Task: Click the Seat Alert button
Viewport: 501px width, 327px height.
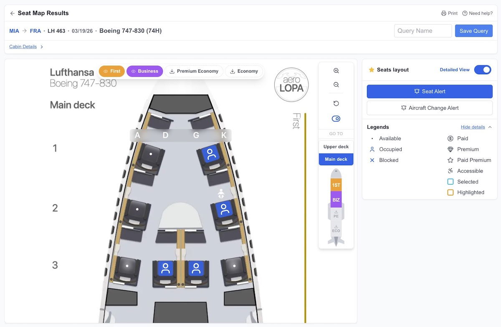Action: point(430,91)
